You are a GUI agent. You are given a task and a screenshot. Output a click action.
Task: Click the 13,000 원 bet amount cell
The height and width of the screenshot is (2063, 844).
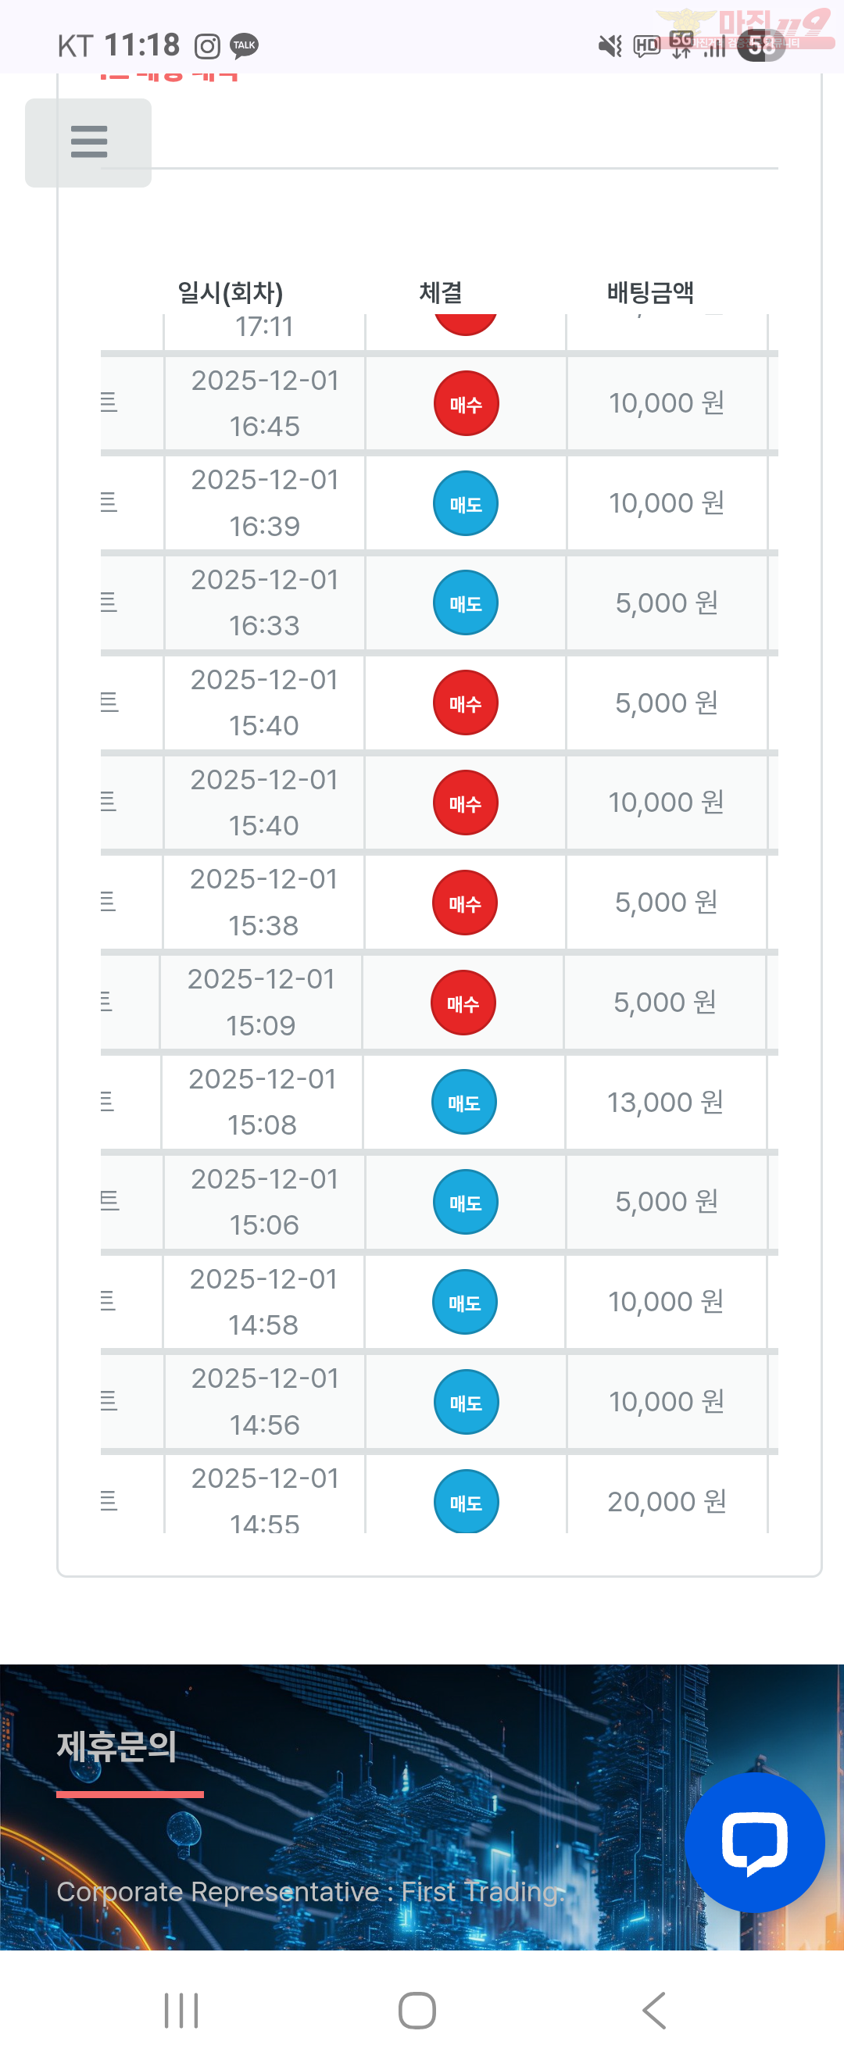664,1103
